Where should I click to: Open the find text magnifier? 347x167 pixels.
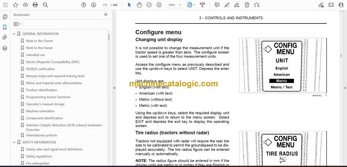(x=45, y=5)
